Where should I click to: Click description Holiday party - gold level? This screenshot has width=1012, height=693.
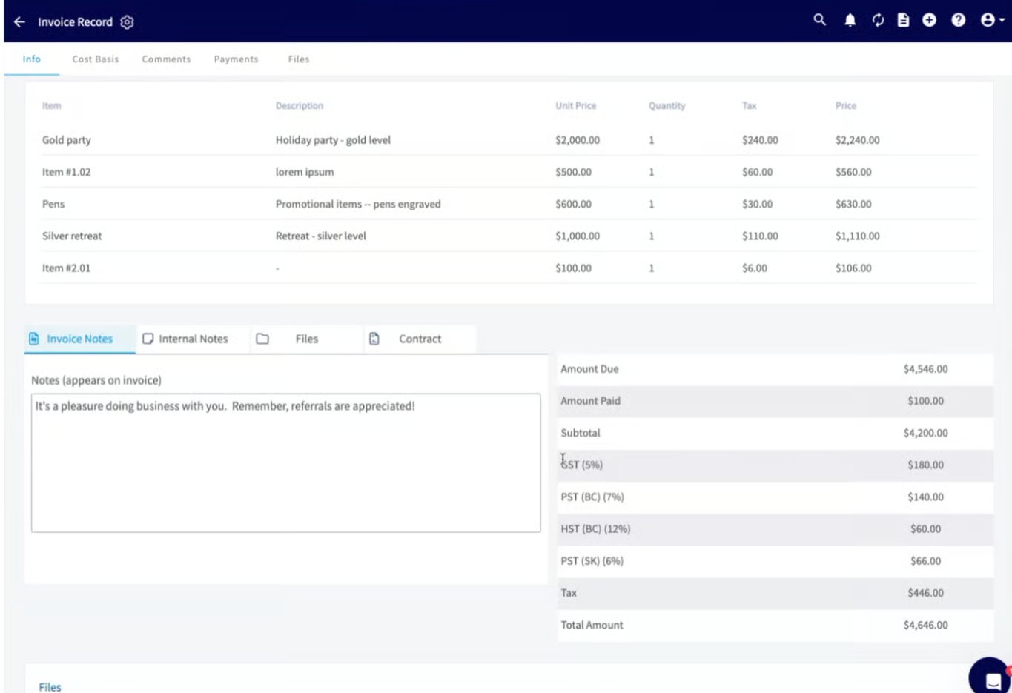(333, 140)
